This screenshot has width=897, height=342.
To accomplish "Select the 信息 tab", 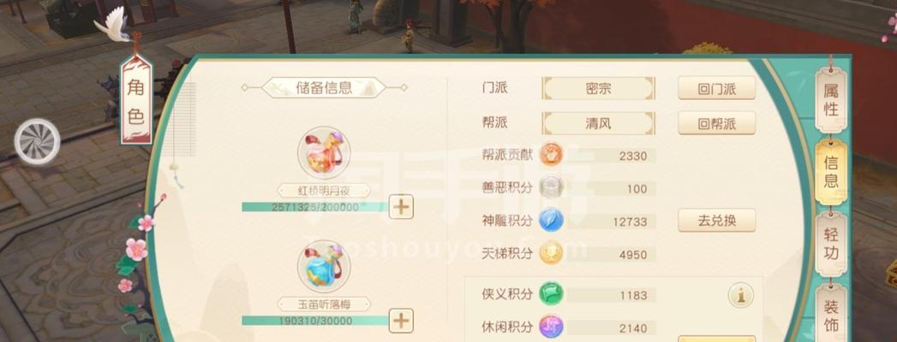I will coord(831,171).
